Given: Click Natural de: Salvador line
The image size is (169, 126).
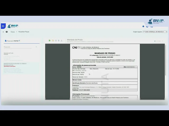Looking at the screenshot, I should pyautogui.click(x=80, y=77).
